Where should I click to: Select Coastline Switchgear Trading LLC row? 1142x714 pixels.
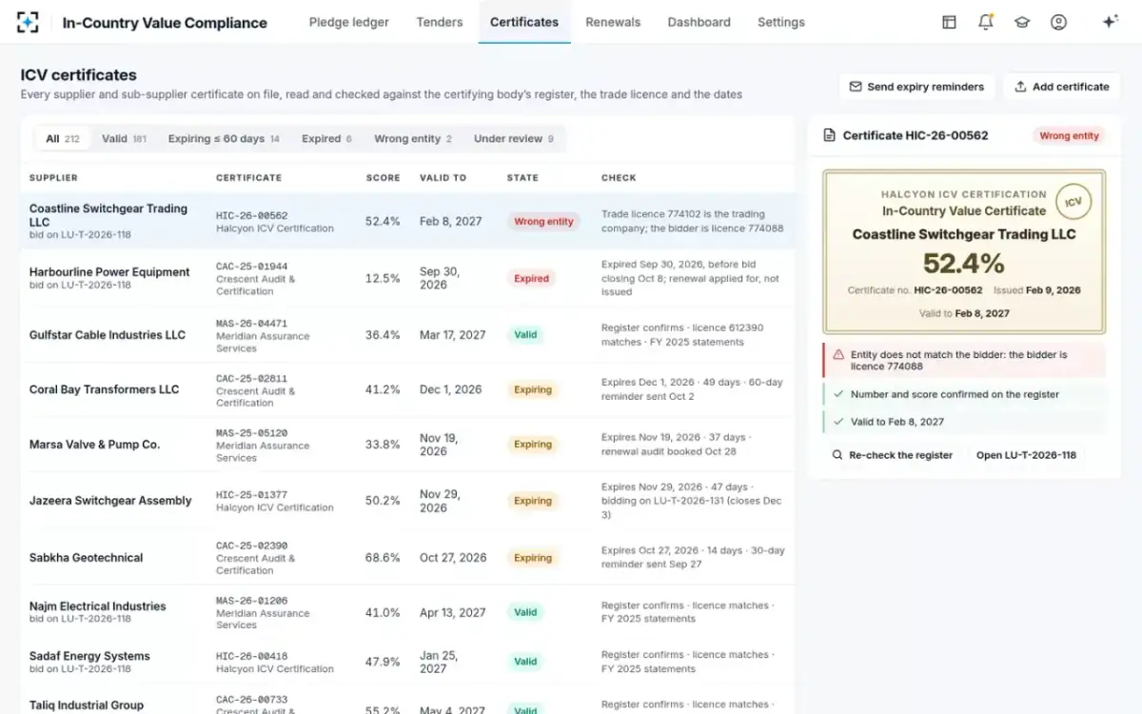[407, 221]
